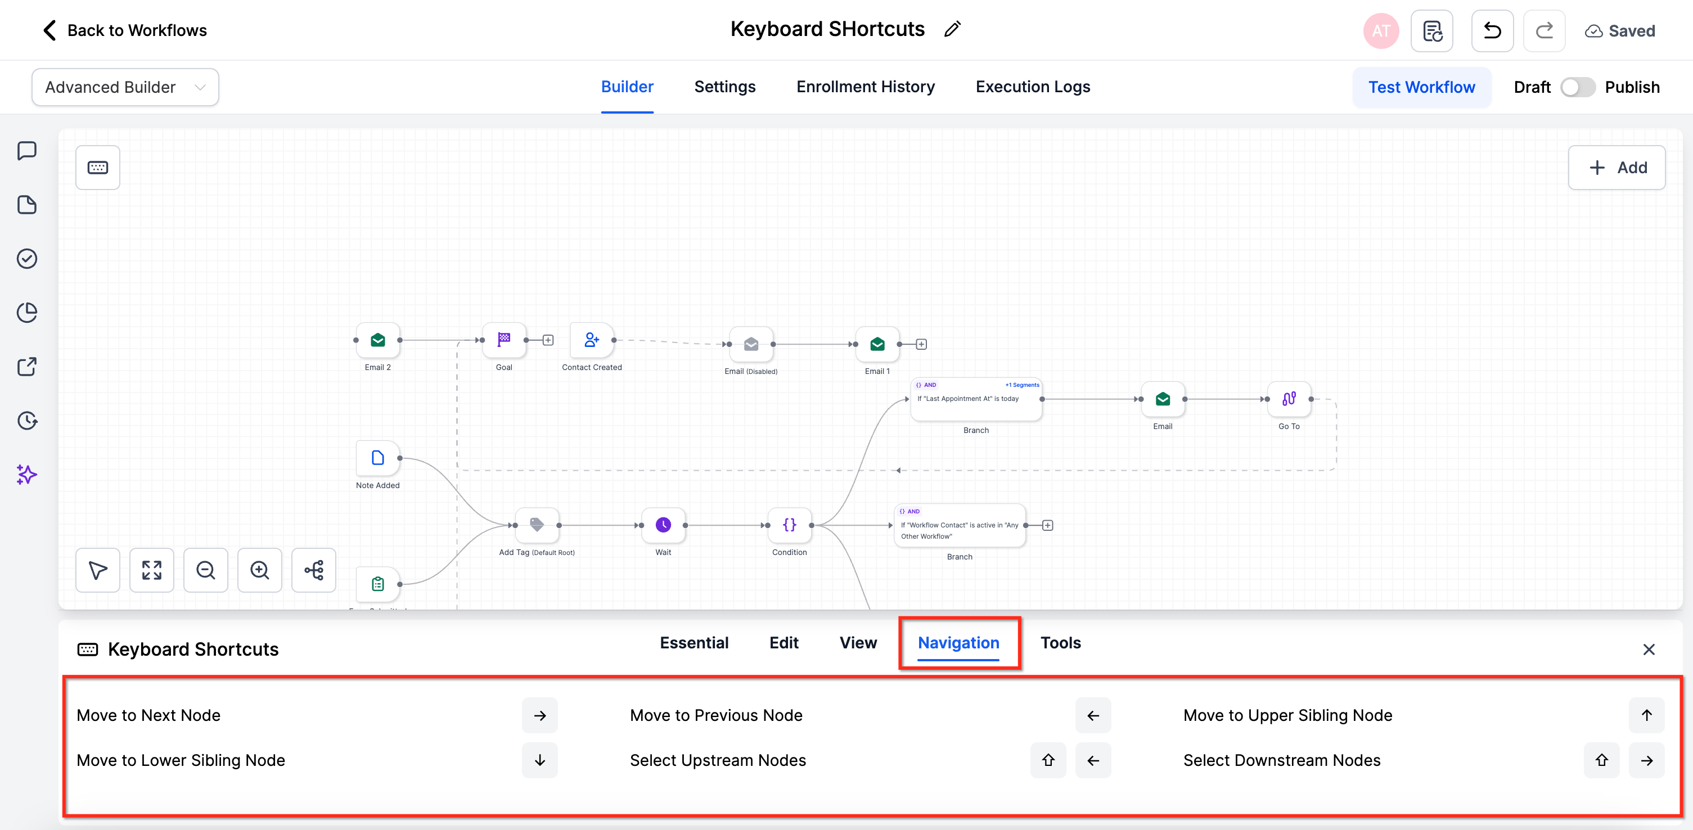1693x830 pixels.
Task: Open the AI sparkle icon in sidebar
Action: tap(27, 474)
